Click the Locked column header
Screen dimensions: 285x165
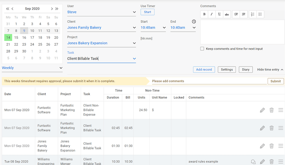coord(179,97)
